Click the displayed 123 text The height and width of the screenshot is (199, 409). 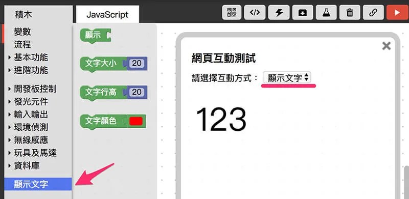[221, 120]
